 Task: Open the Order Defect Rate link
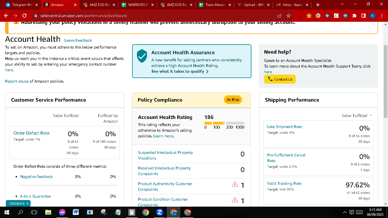[x=32, y=133]
